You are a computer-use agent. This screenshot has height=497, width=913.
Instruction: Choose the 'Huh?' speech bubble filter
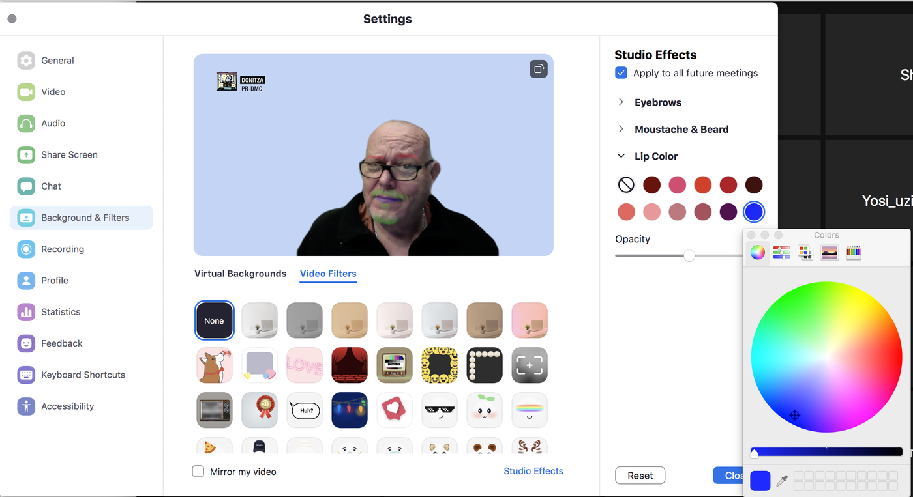(x=305, y=410)
